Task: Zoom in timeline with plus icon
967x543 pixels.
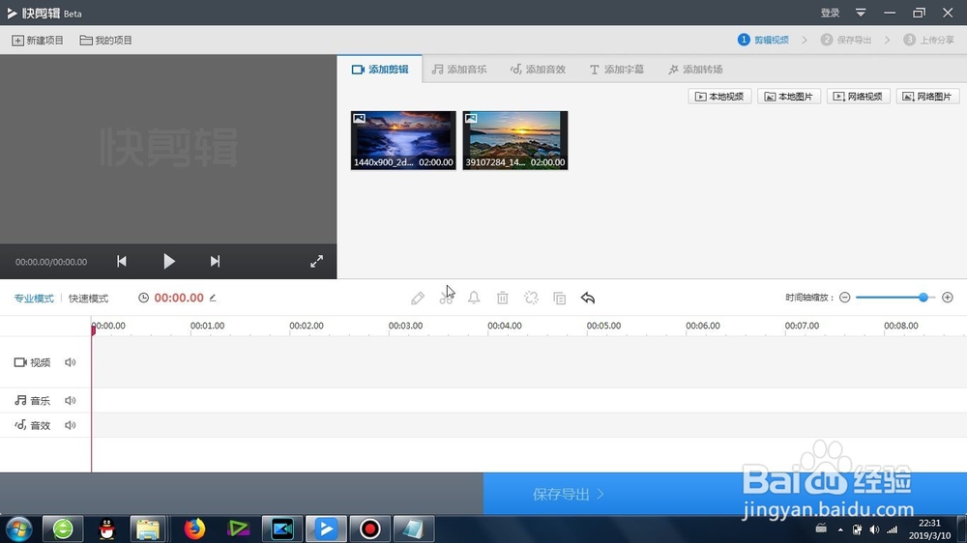Action: [948, 298]
